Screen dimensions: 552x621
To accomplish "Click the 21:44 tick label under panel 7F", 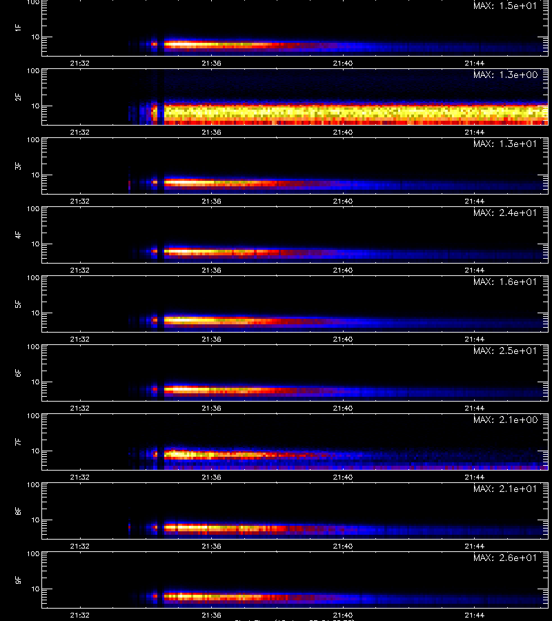I will click(x=475, y=477).
